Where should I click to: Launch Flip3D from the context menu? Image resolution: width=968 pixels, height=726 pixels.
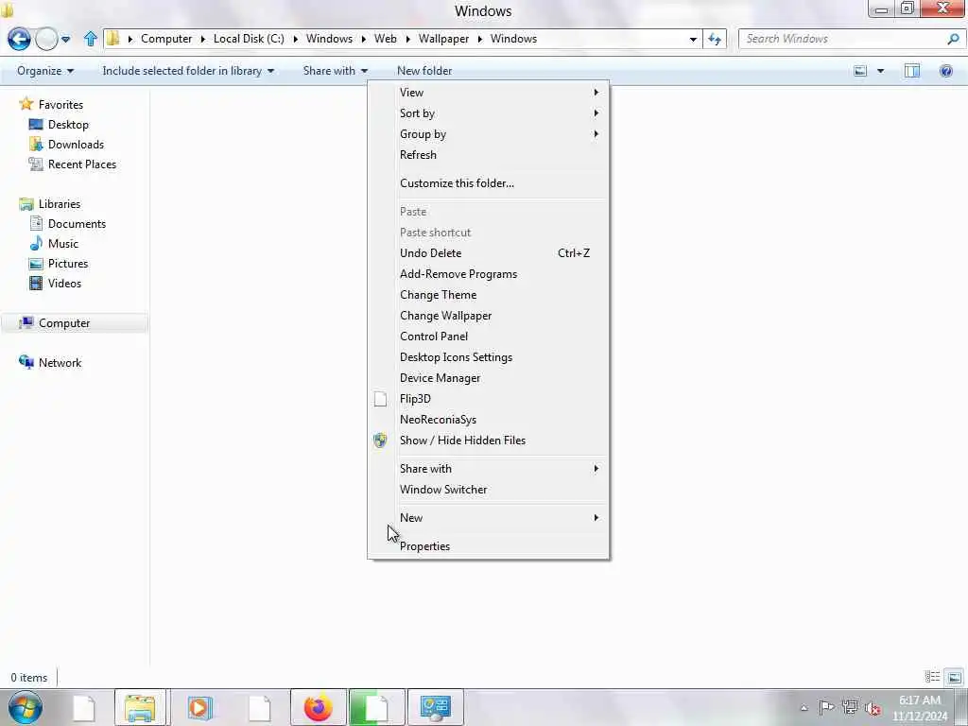point(489,399)
